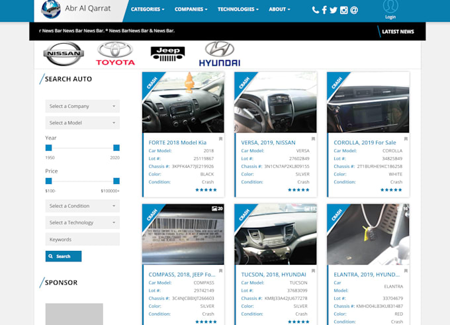
Task: Click star rating on FORTE Kia card
Action: click(206, 190)
